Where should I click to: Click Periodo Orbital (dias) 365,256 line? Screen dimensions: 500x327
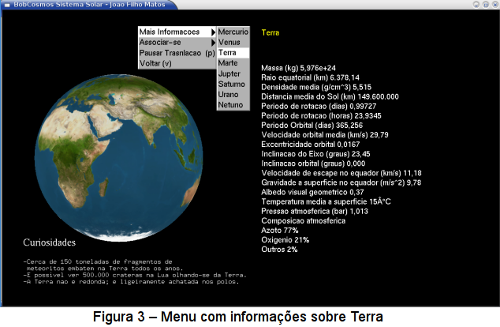tap(312, 126)
